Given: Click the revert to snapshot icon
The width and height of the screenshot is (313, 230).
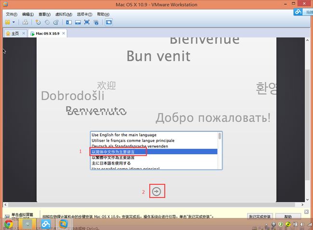Looking at the screenshot, I should tap(47, 22).
